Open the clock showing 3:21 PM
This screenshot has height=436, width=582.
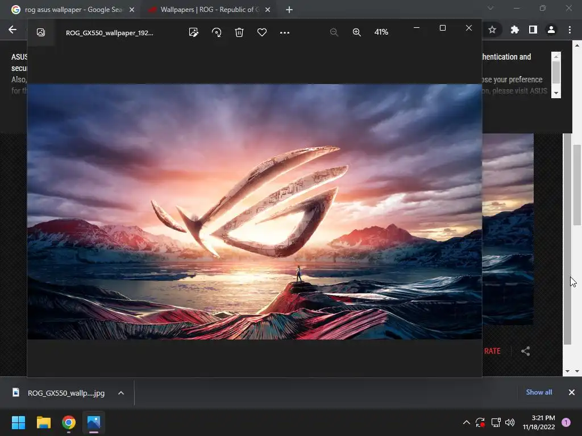click(x=539, y=422)
